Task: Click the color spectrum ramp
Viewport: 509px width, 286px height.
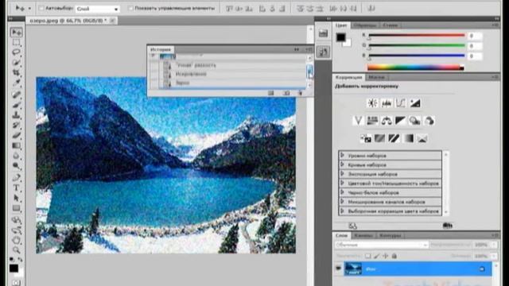Action: [x=415, y=68]
